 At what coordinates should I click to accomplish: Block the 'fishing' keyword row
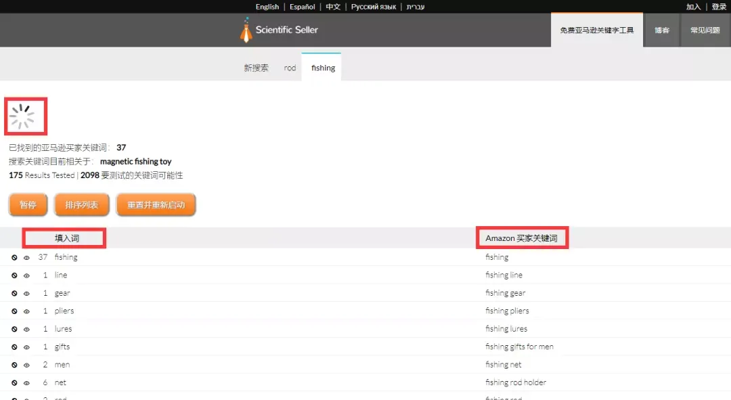(14, 257)
